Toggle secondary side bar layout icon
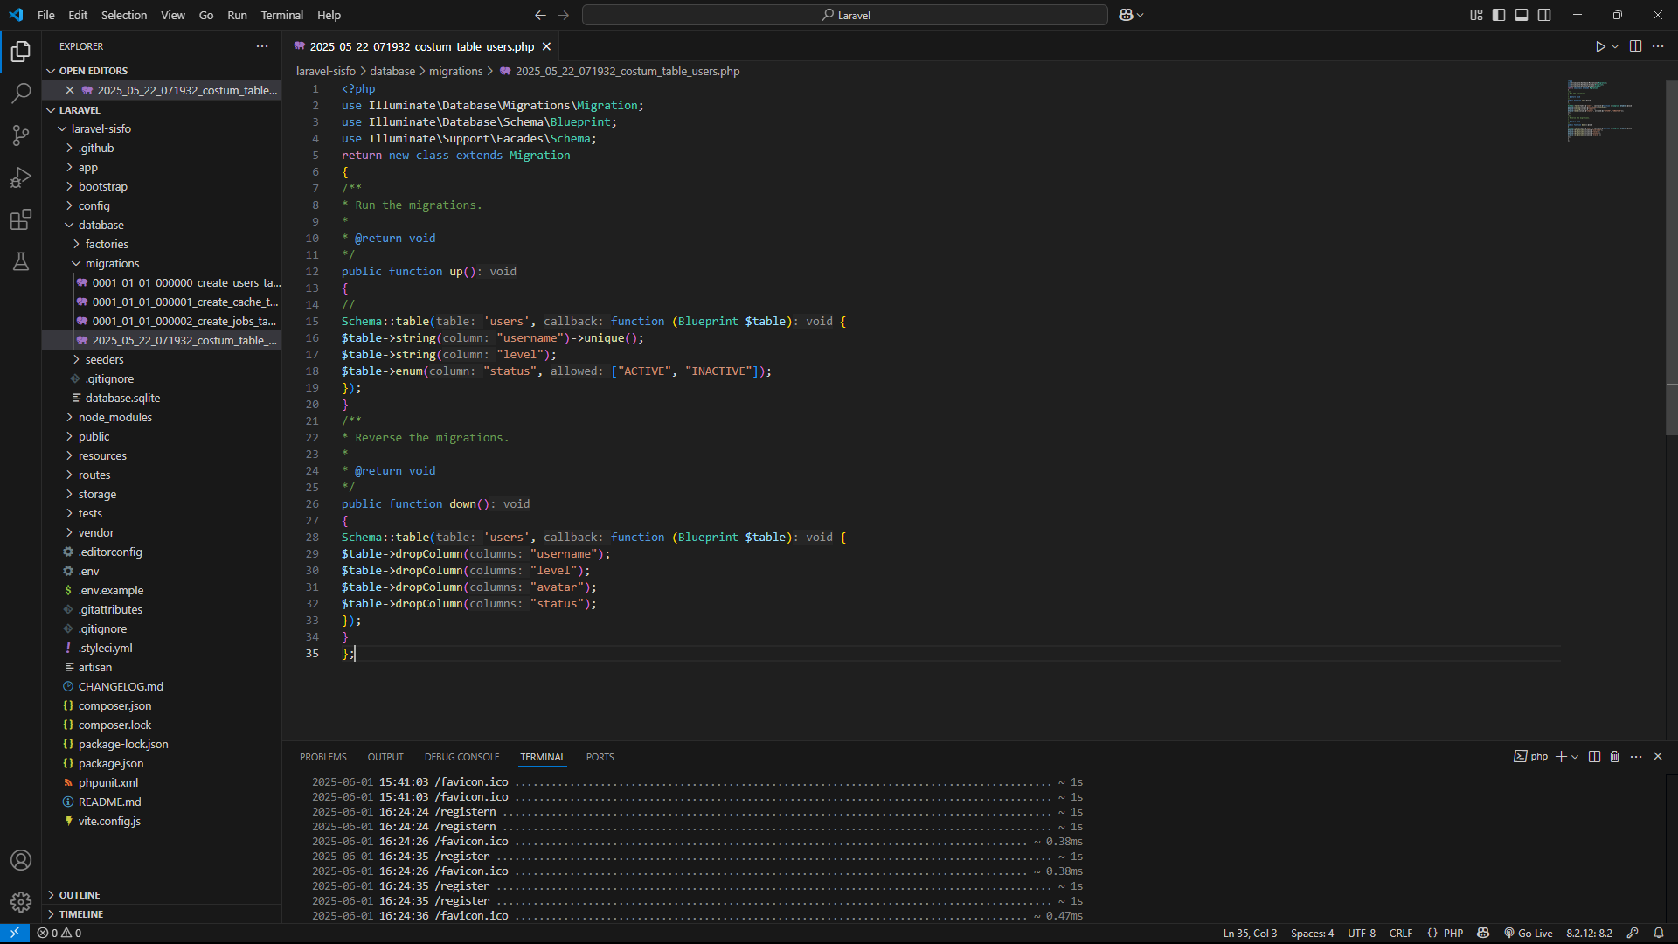 (x=1544, y=15)
